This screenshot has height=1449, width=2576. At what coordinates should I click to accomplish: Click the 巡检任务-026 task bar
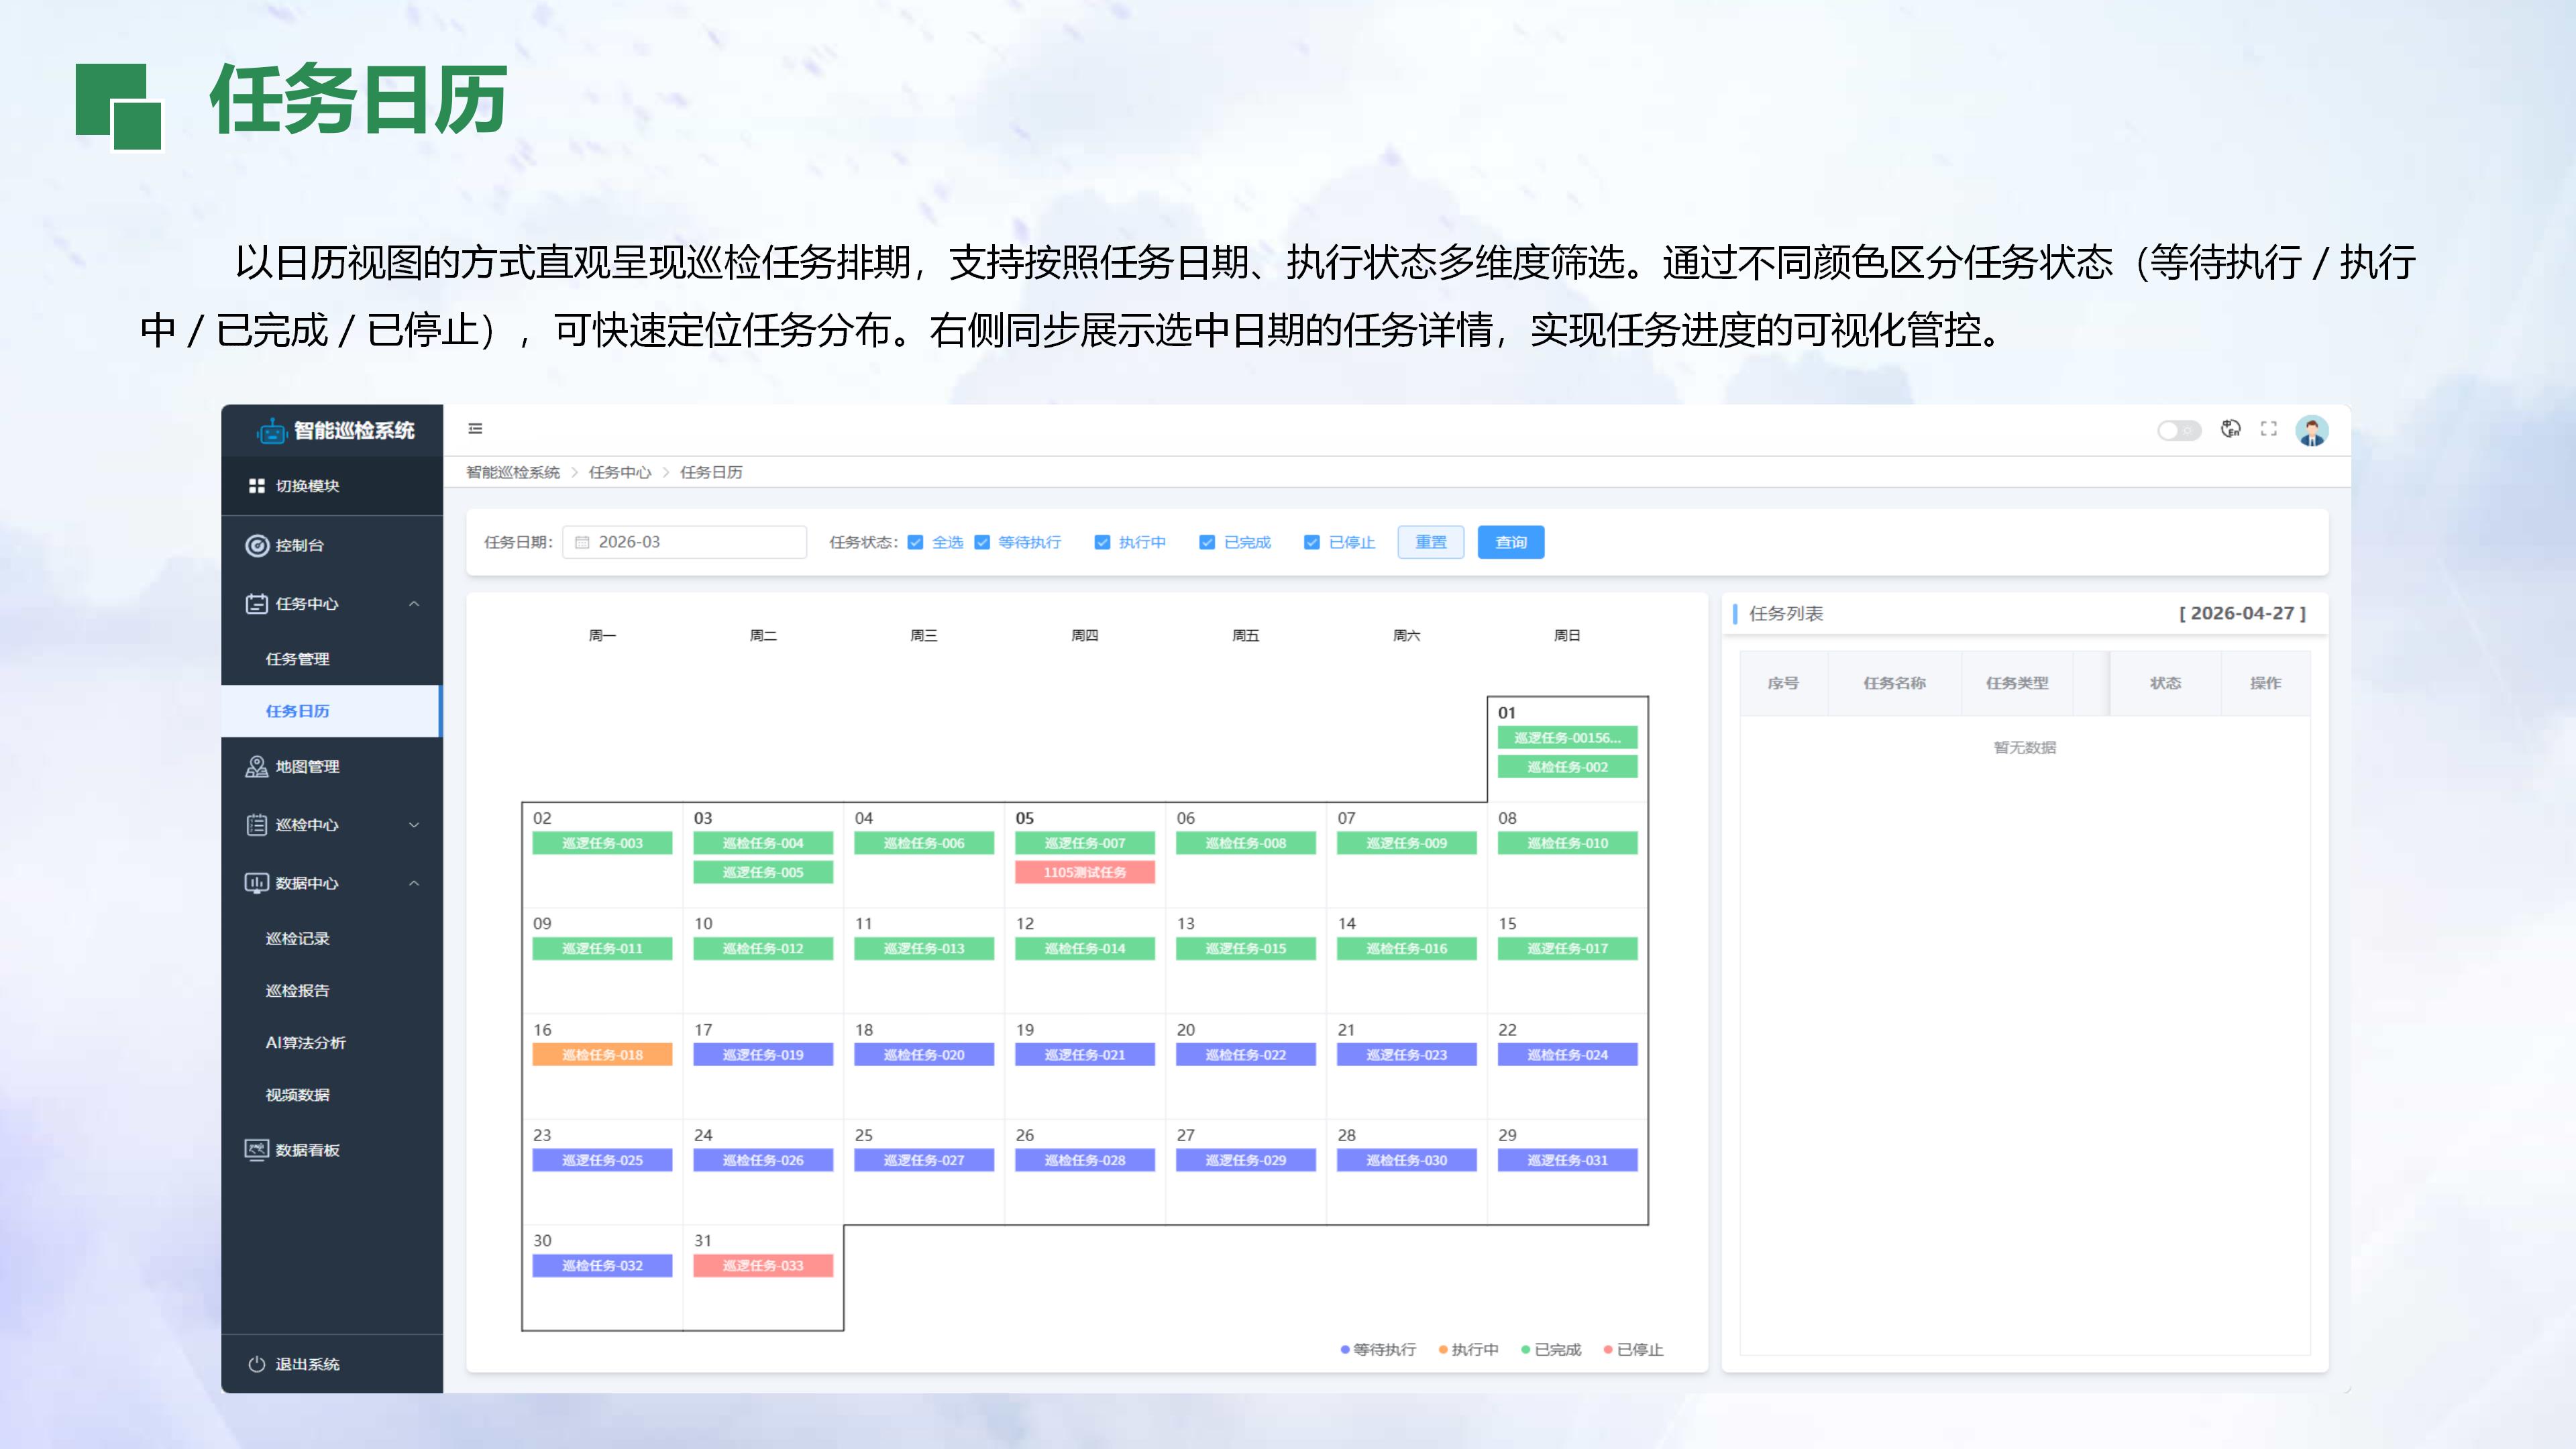click(763, 1160)
